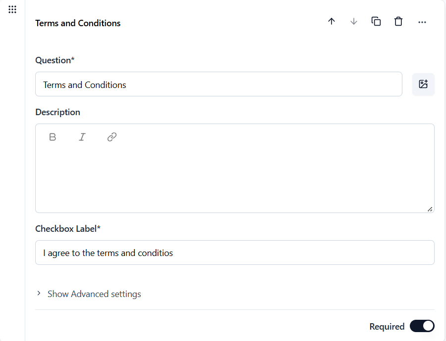Select the Question text input field
Image resolution: width=446 pixels, height=341 pixels.
(x=219, y=84)
